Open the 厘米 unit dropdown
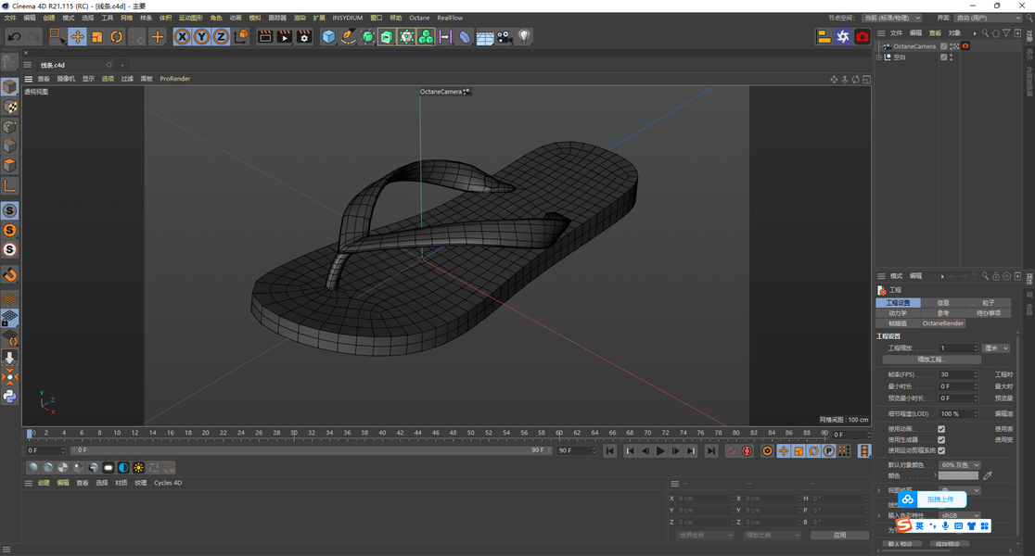1035x556 pixels. (x=996, y=348)
